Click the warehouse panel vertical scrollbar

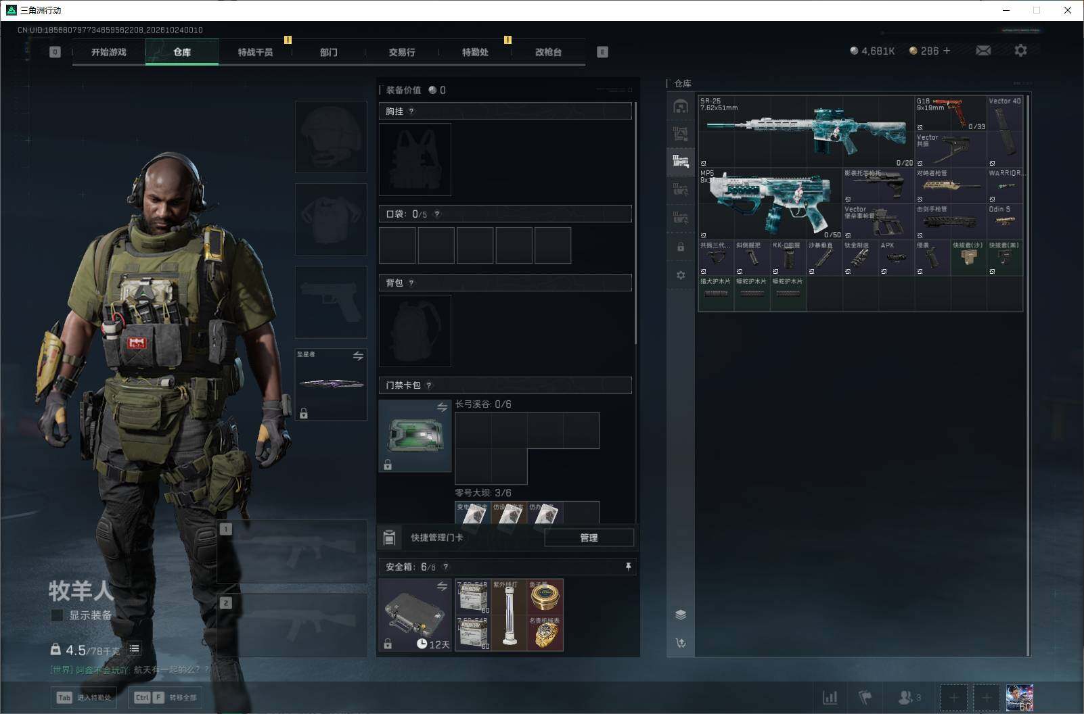[1028, 375]
